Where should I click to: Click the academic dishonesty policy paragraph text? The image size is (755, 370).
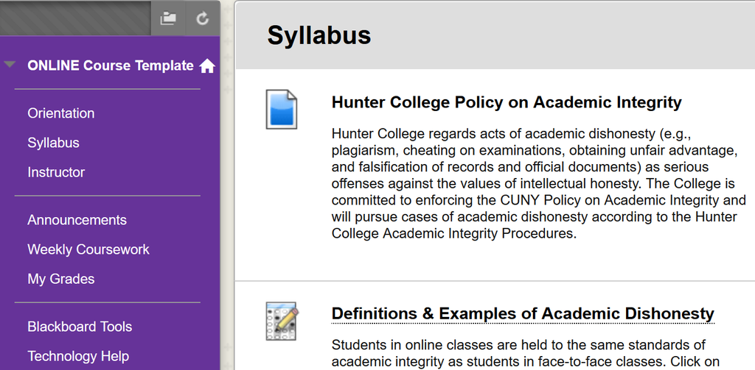click(539, 184)
